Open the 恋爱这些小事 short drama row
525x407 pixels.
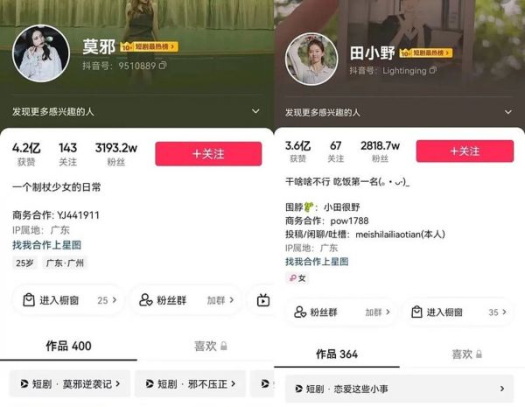coord(399,389)
